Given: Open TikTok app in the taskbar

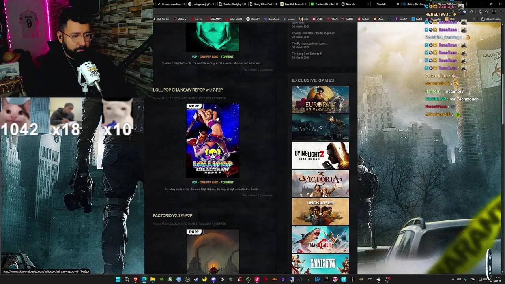Looking at the screenshot, I should click(257, 279).
